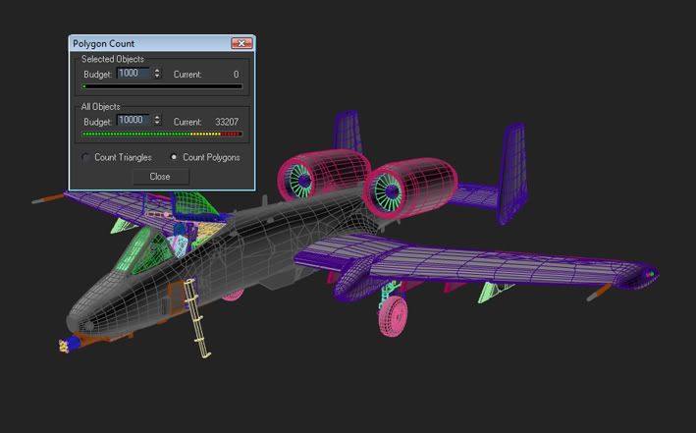
Task: Decrease the Selected Objects budget spinner
Action: point(158,77)
